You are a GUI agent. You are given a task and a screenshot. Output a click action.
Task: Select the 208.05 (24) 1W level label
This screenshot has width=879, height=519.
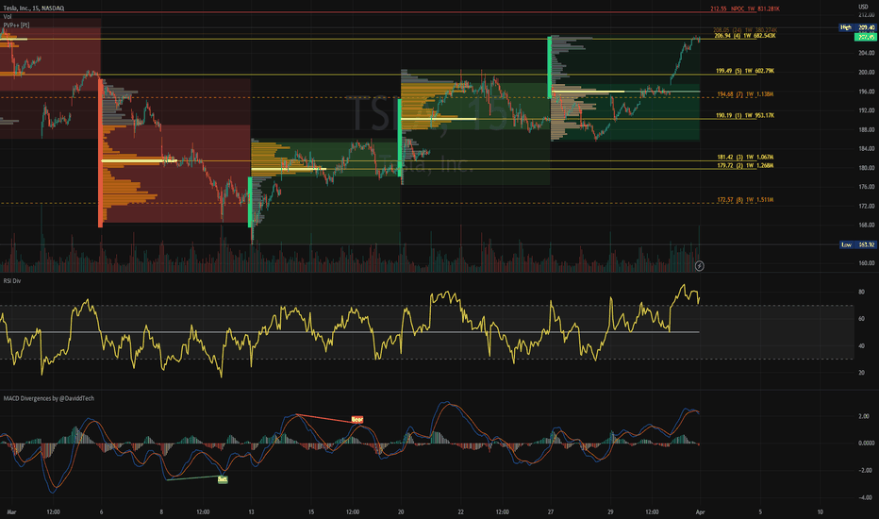[x=745, y=30]
